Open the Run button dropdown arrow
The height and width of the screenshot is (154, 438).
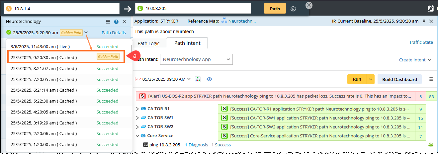371,79
